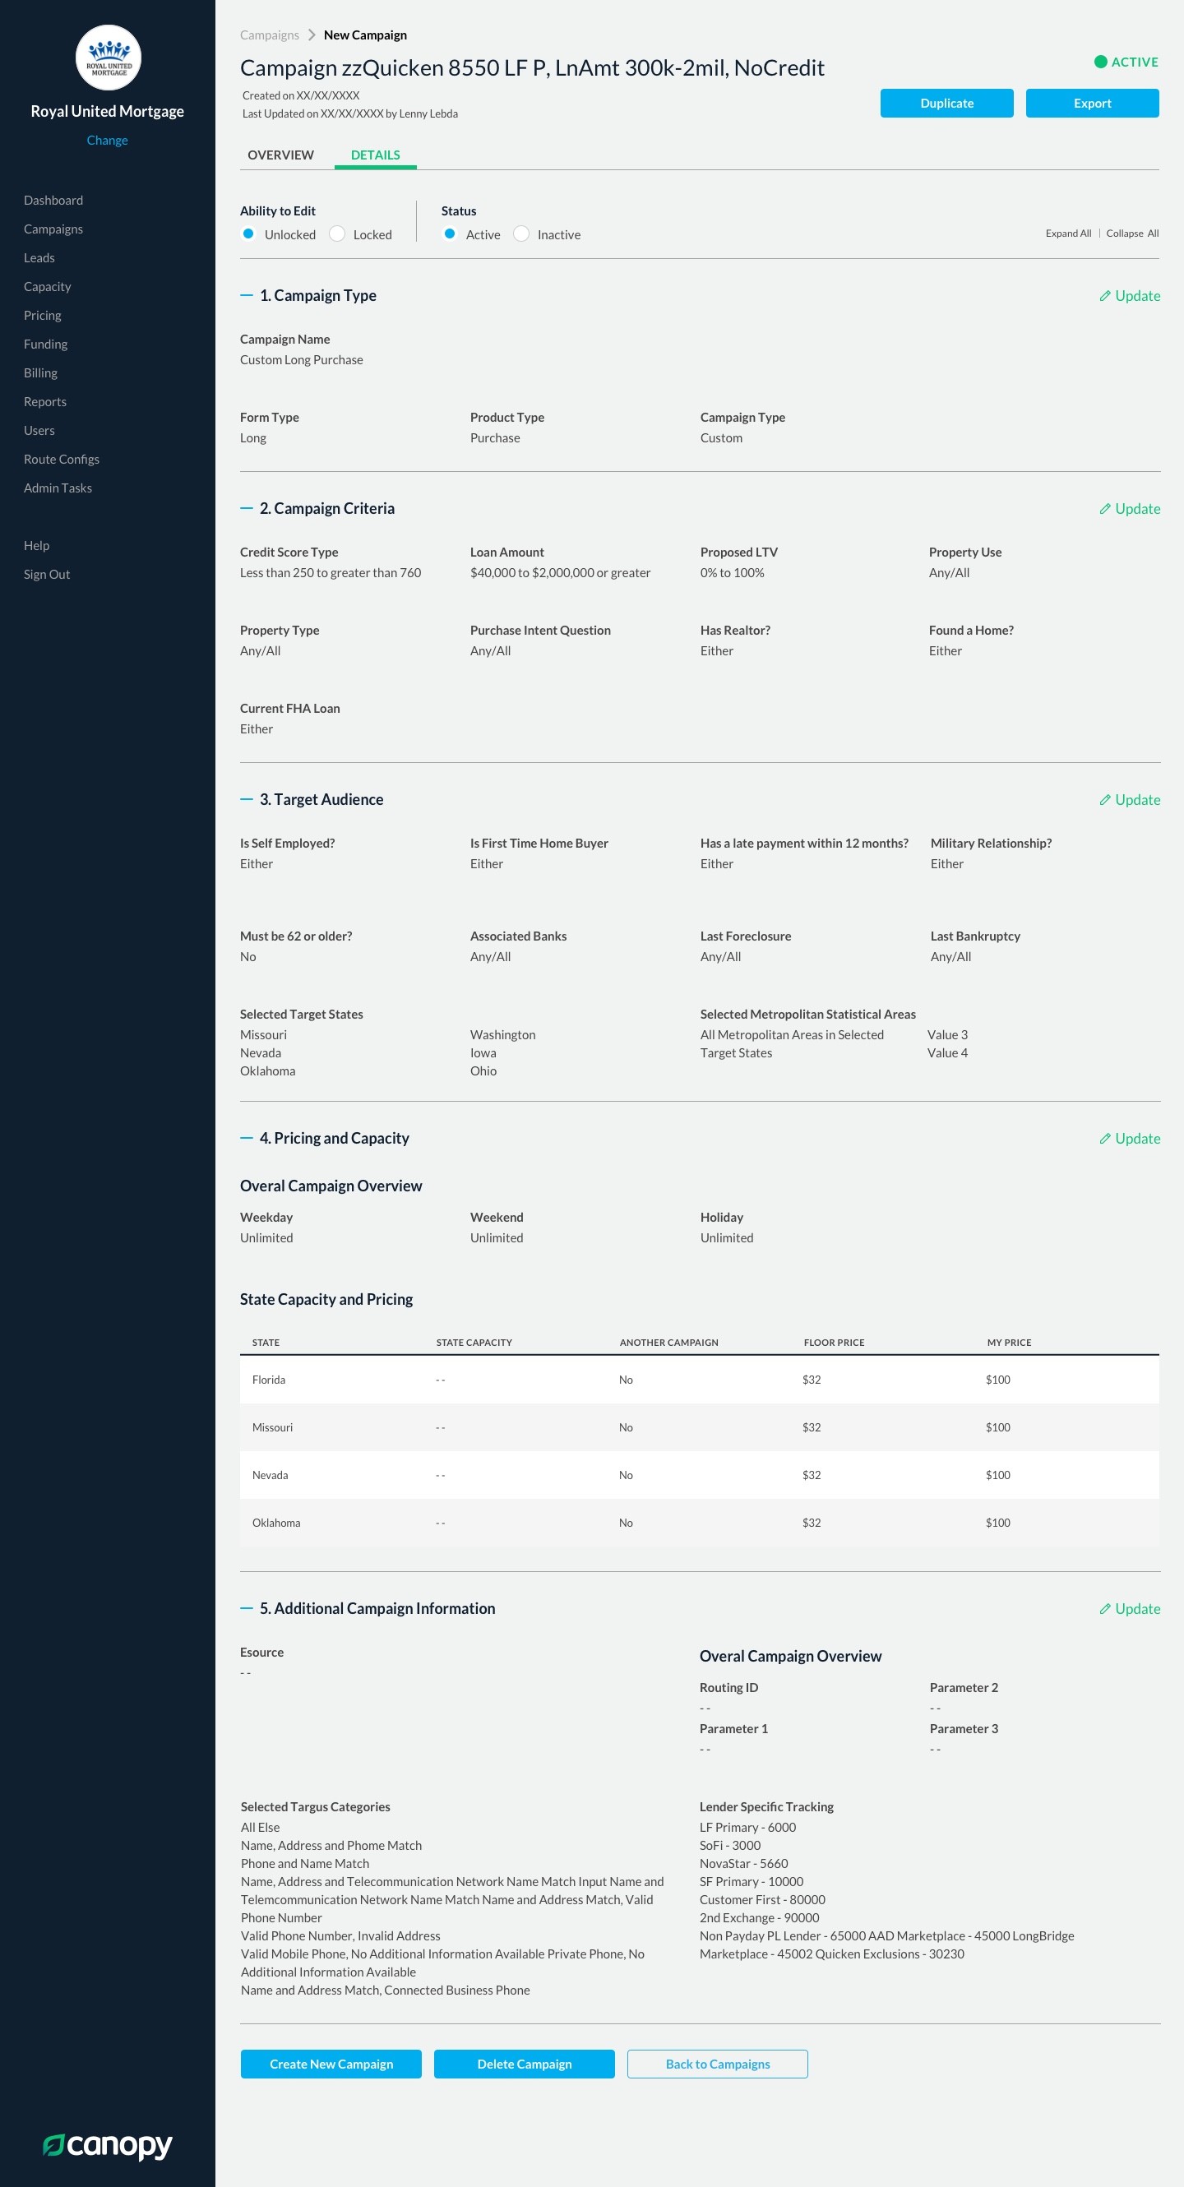The image size is (1184, 2187).
Task: Click Update link for Additional Campaign Information
Action: 1137,1610
